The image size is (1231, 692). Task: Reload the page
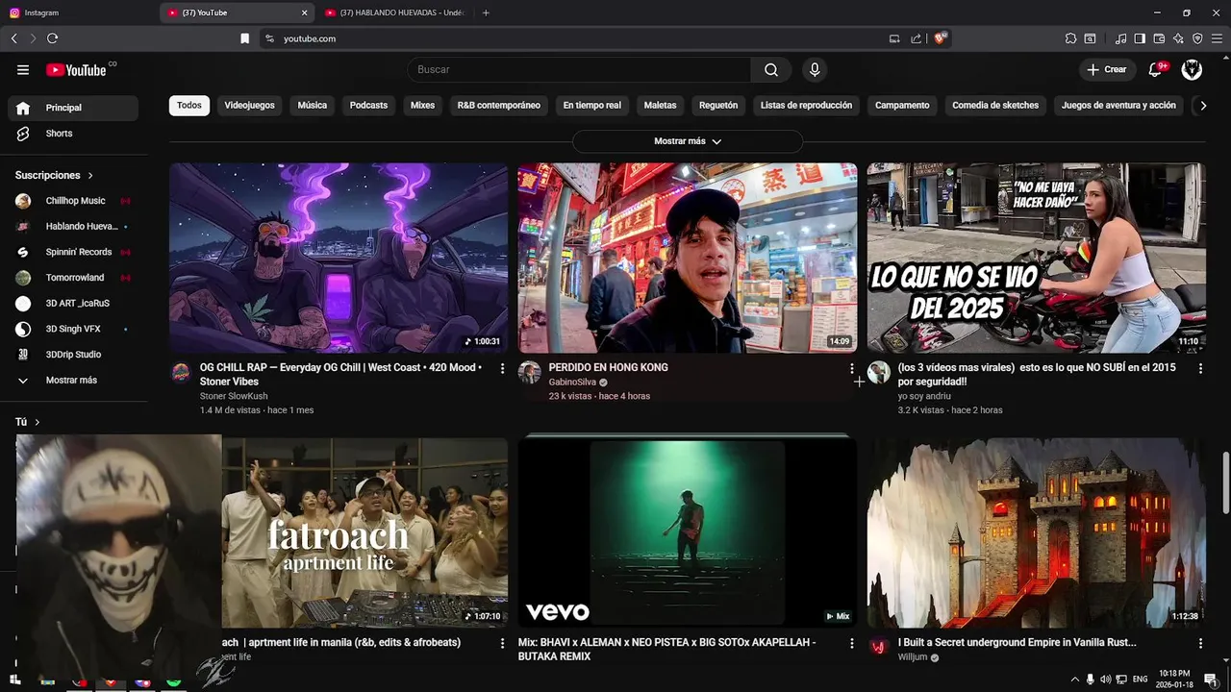(x=52, y=38)
